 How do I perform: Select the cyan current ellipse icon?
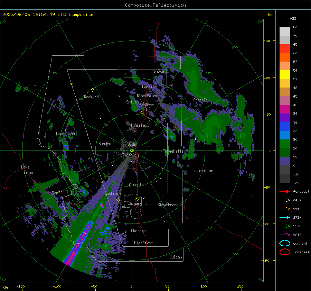(285, 243)
